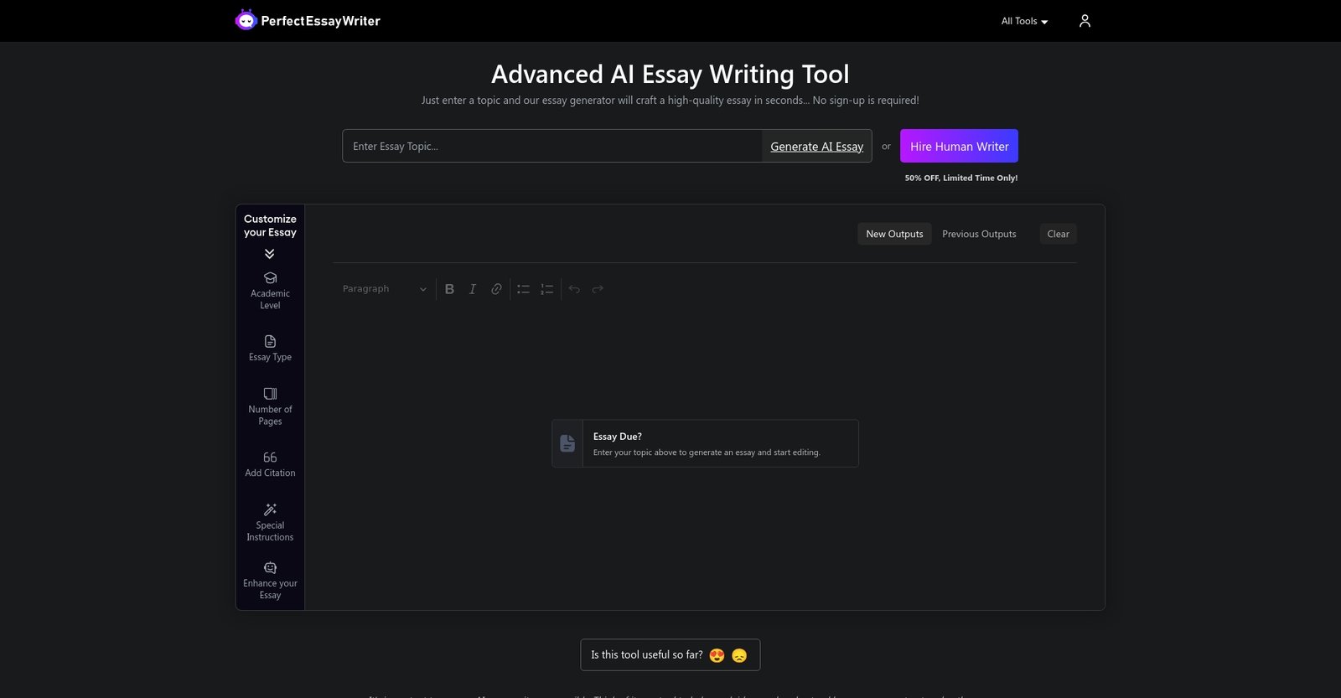Switch to New Outputs tab
The height and width of the screenshot is (698, 1341).
pos(894,234)
